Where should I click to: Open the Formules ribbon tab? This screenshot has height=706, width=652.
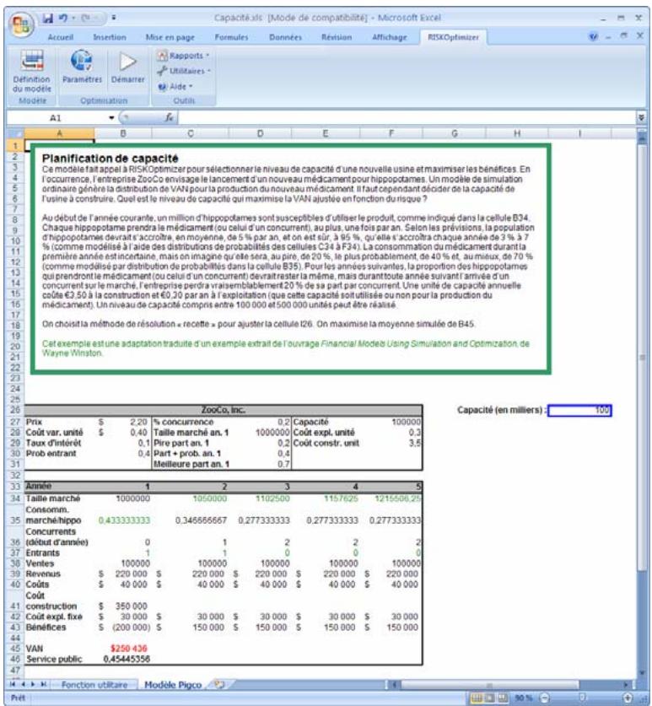[230, 38]
